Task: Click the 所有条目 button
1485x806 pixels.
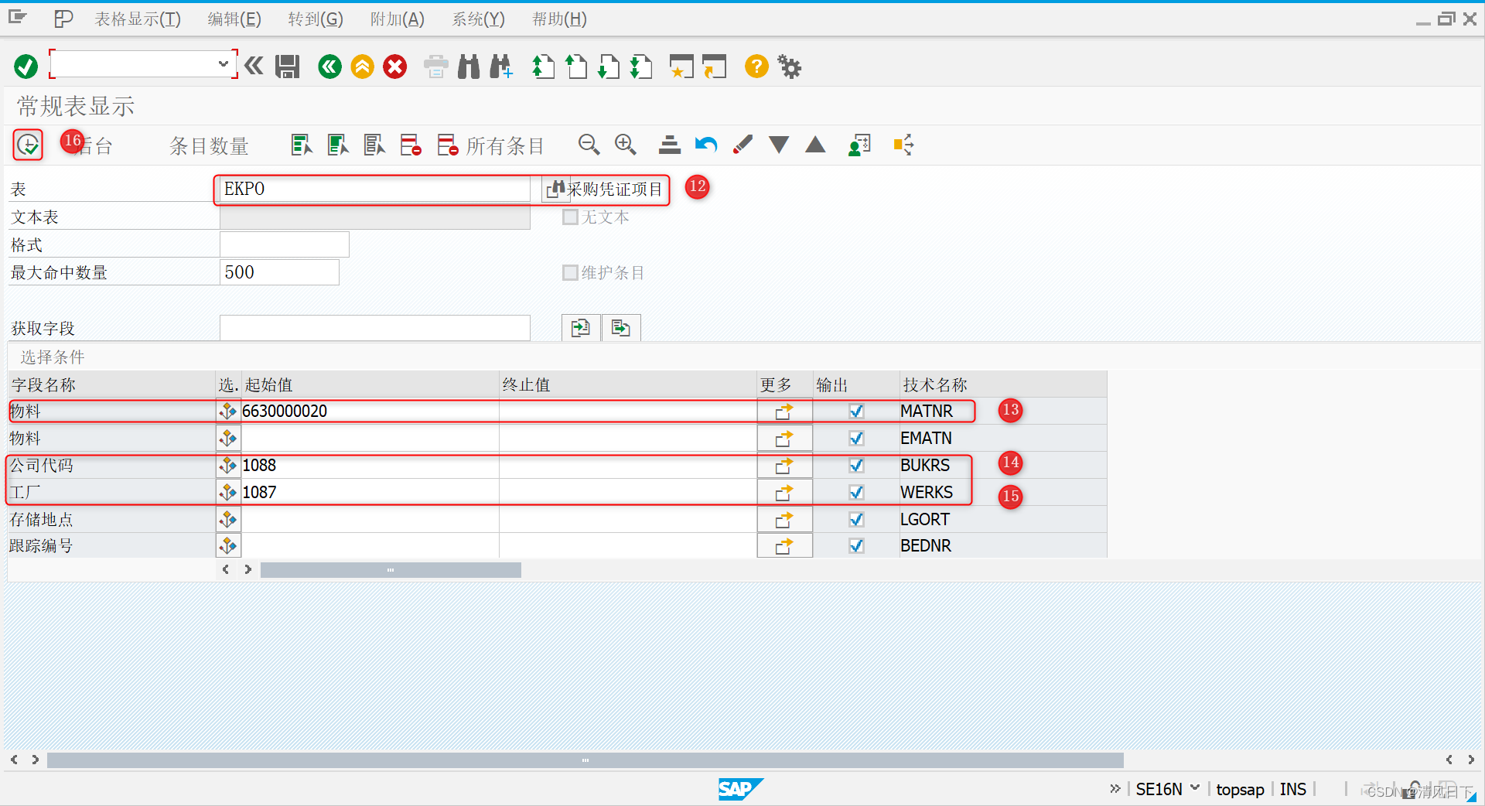Action: pos(507,145)
